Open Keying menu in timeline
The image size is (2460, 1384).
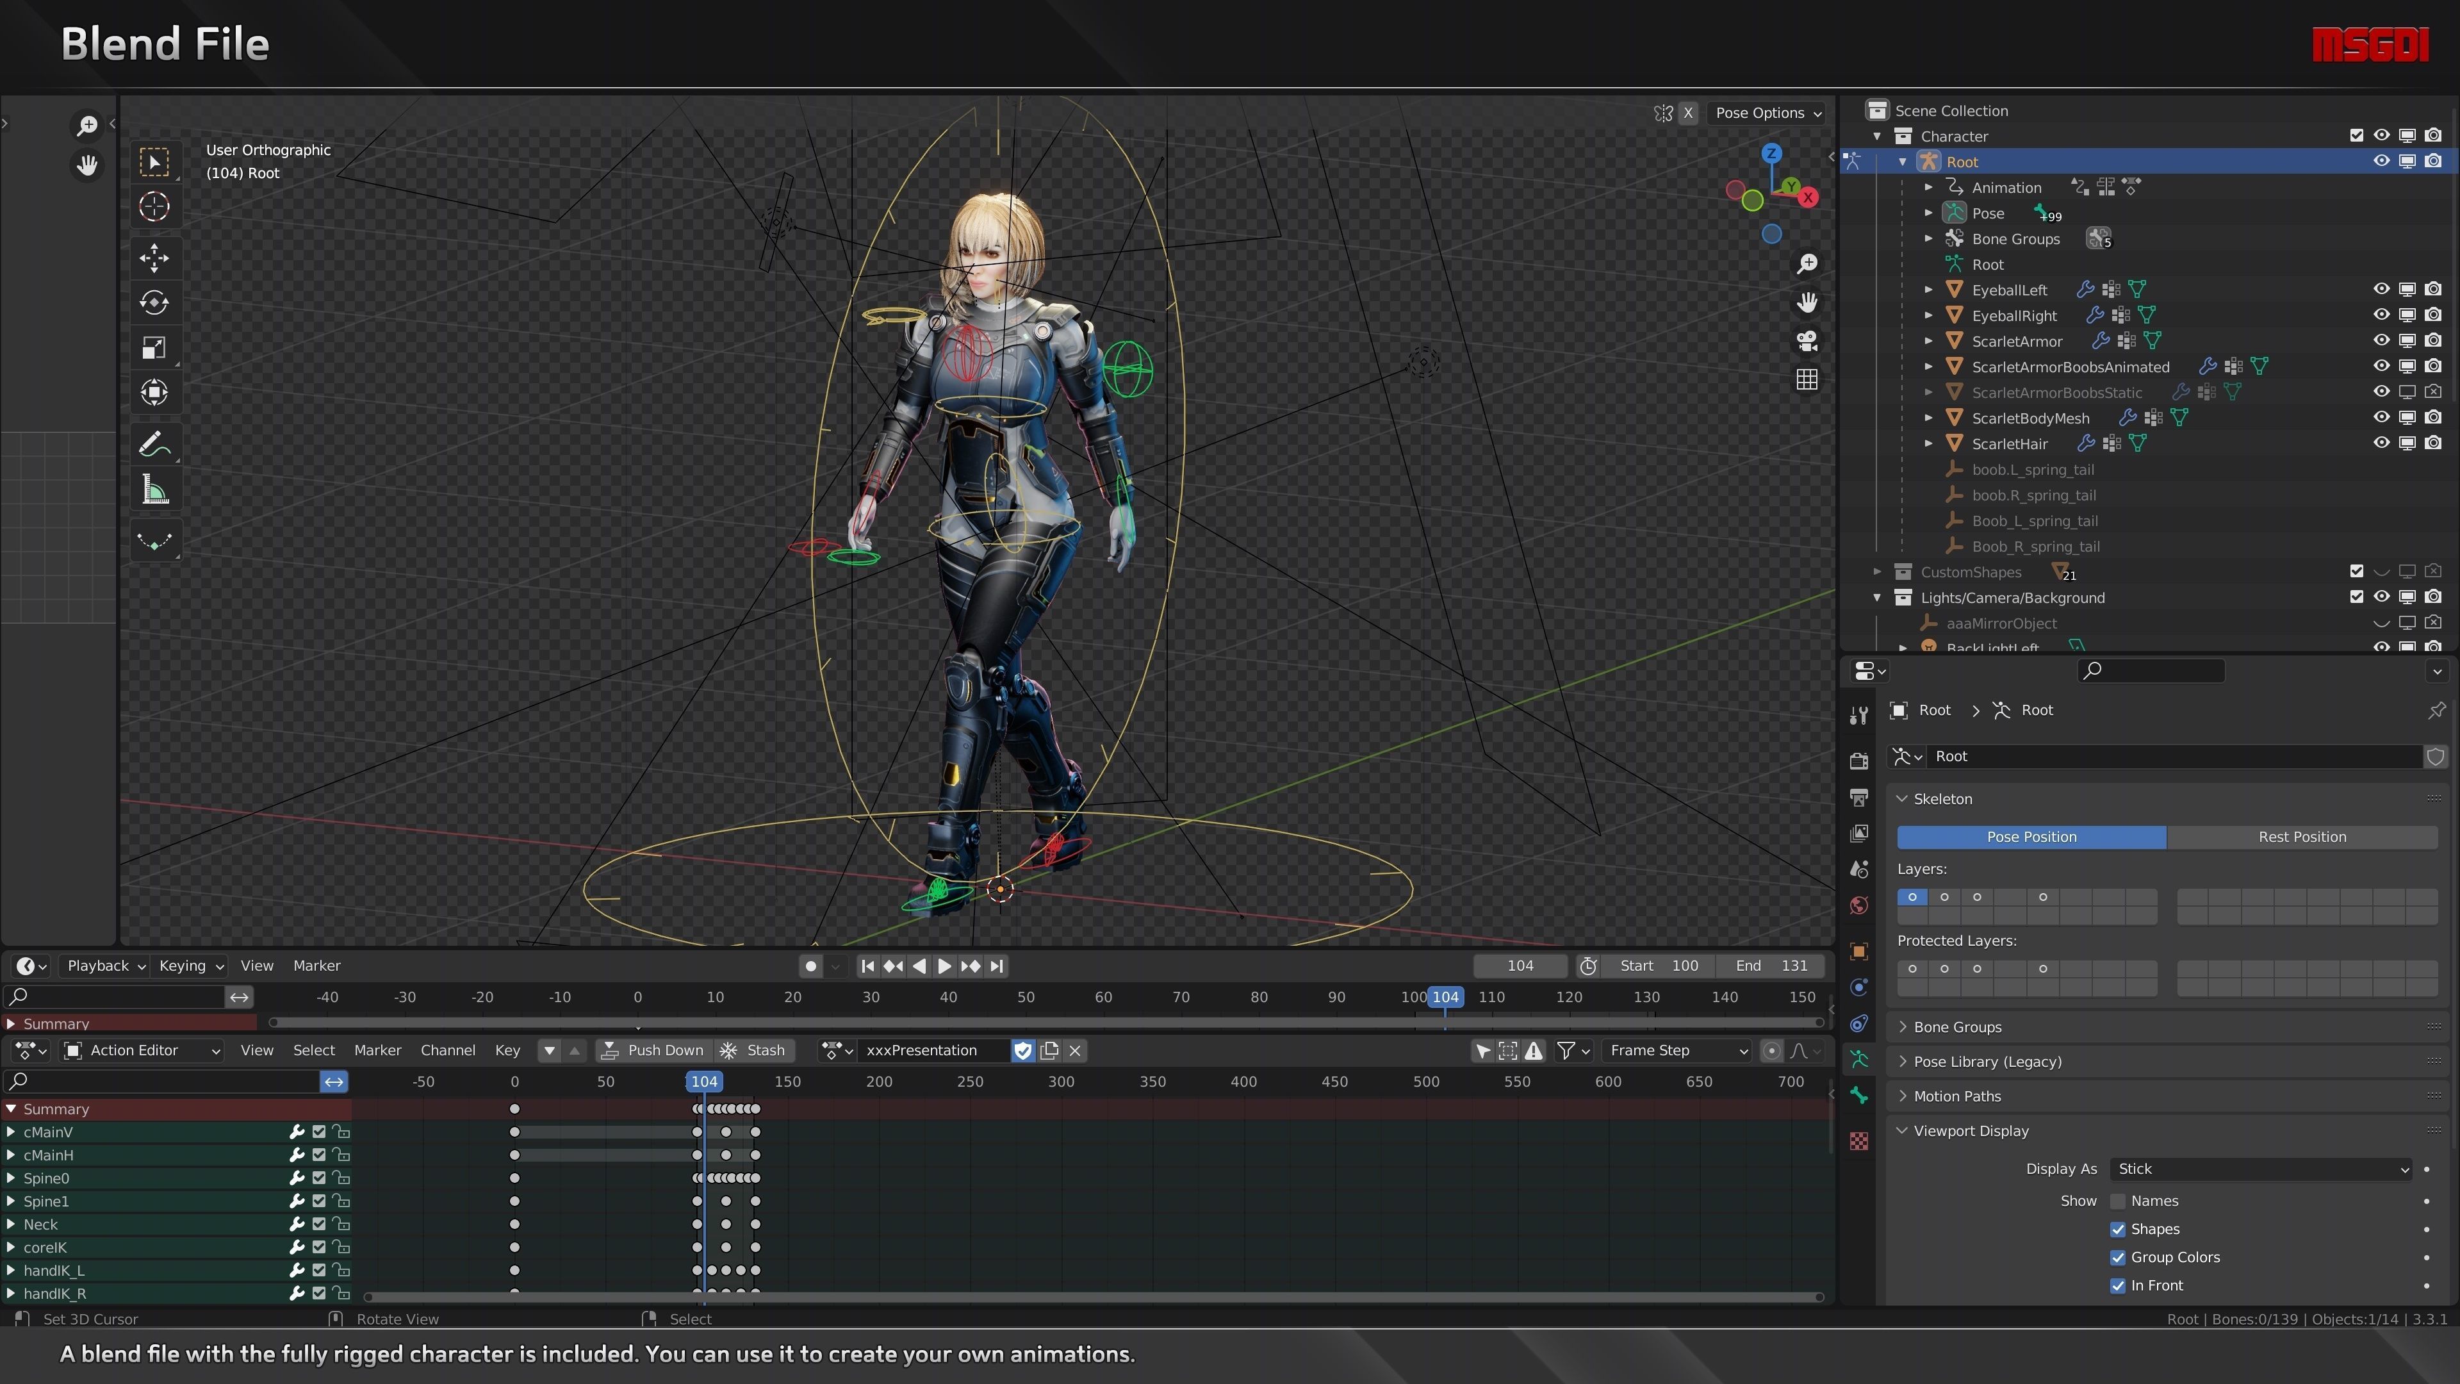click(x=190, y=966)
